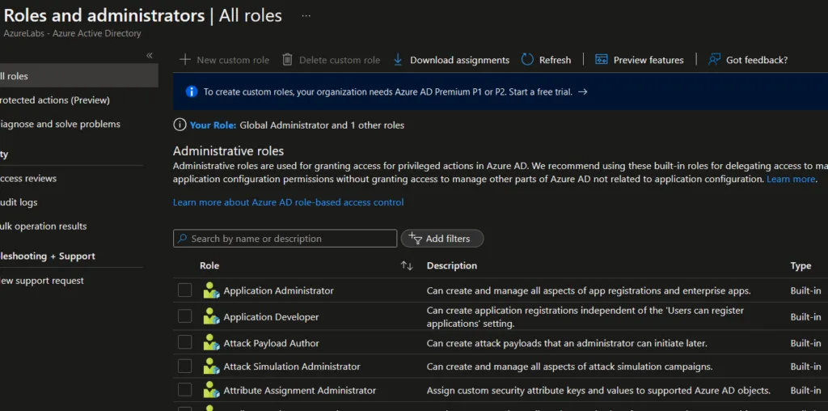Open Access reviews in the sidebar
This screenshot has height=411, width=828.
point(28,178)
